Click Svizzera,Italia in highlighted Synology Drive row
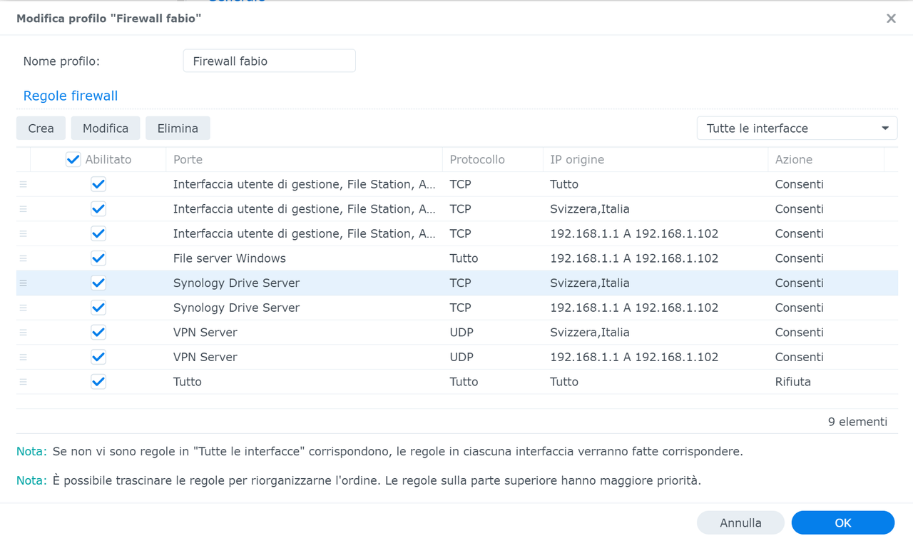 pyautogui.click(x=590, y=283)
